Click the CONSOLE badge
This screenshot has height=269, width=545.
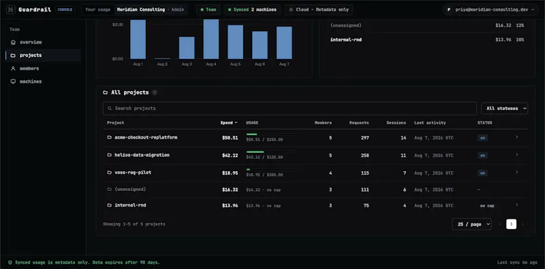click(x=65, y=10)
